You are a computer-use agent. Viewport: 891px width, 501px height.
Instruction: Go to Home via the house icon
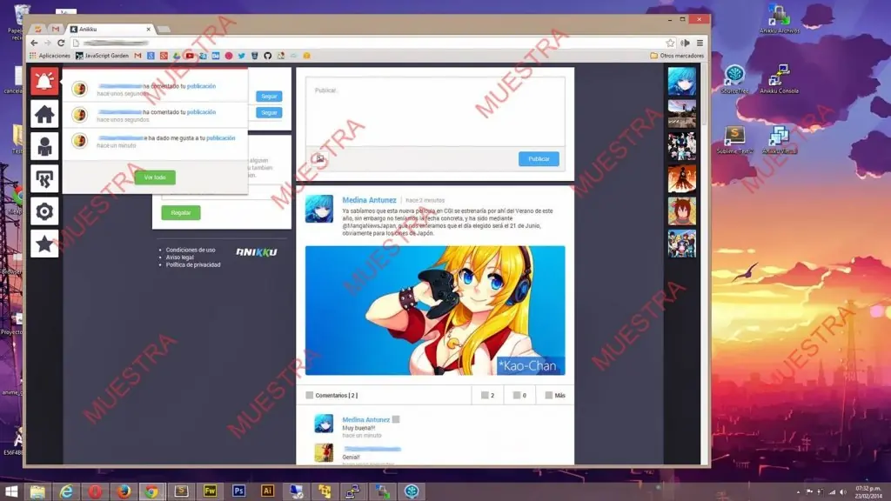(44, 114)
